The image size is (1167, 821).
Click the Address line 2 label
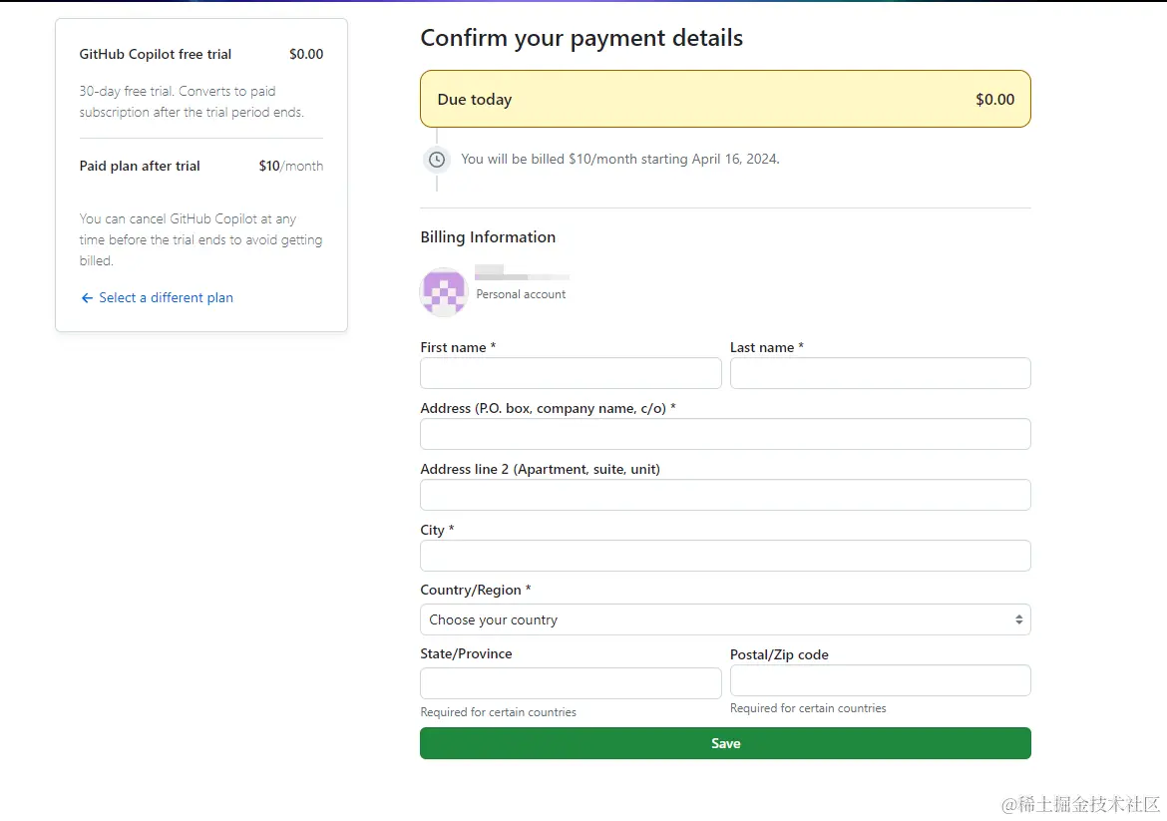[x=541, y=469]
